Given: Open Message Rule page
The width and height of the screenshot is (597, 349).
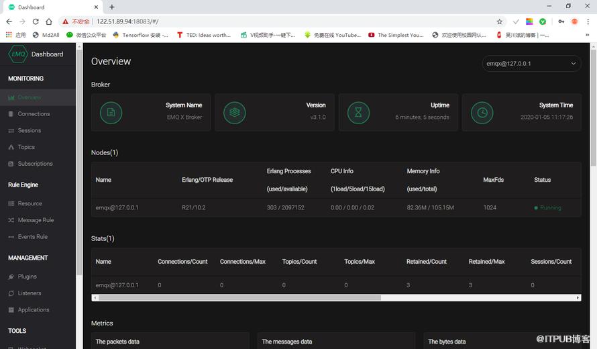Looking at the screenshot, I should 36,220.
